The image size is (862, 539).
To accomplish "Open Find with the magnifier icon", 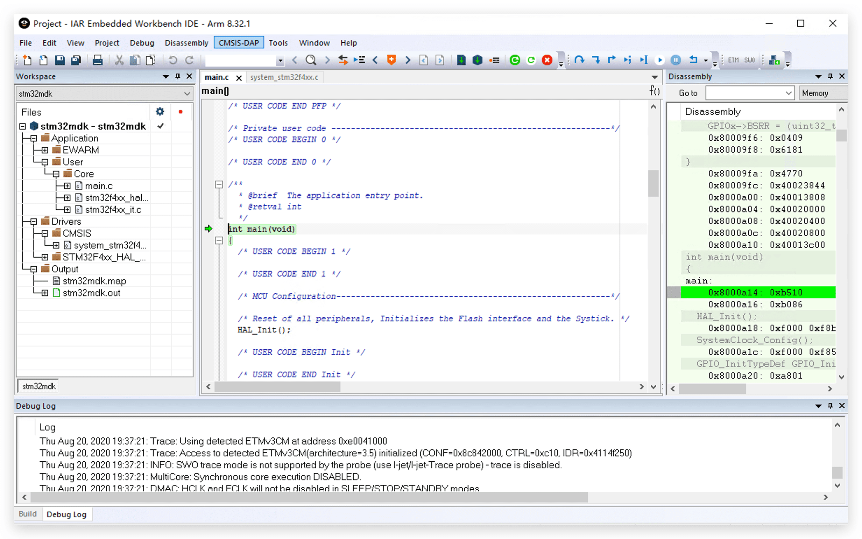I will click(x=311, y=60).
